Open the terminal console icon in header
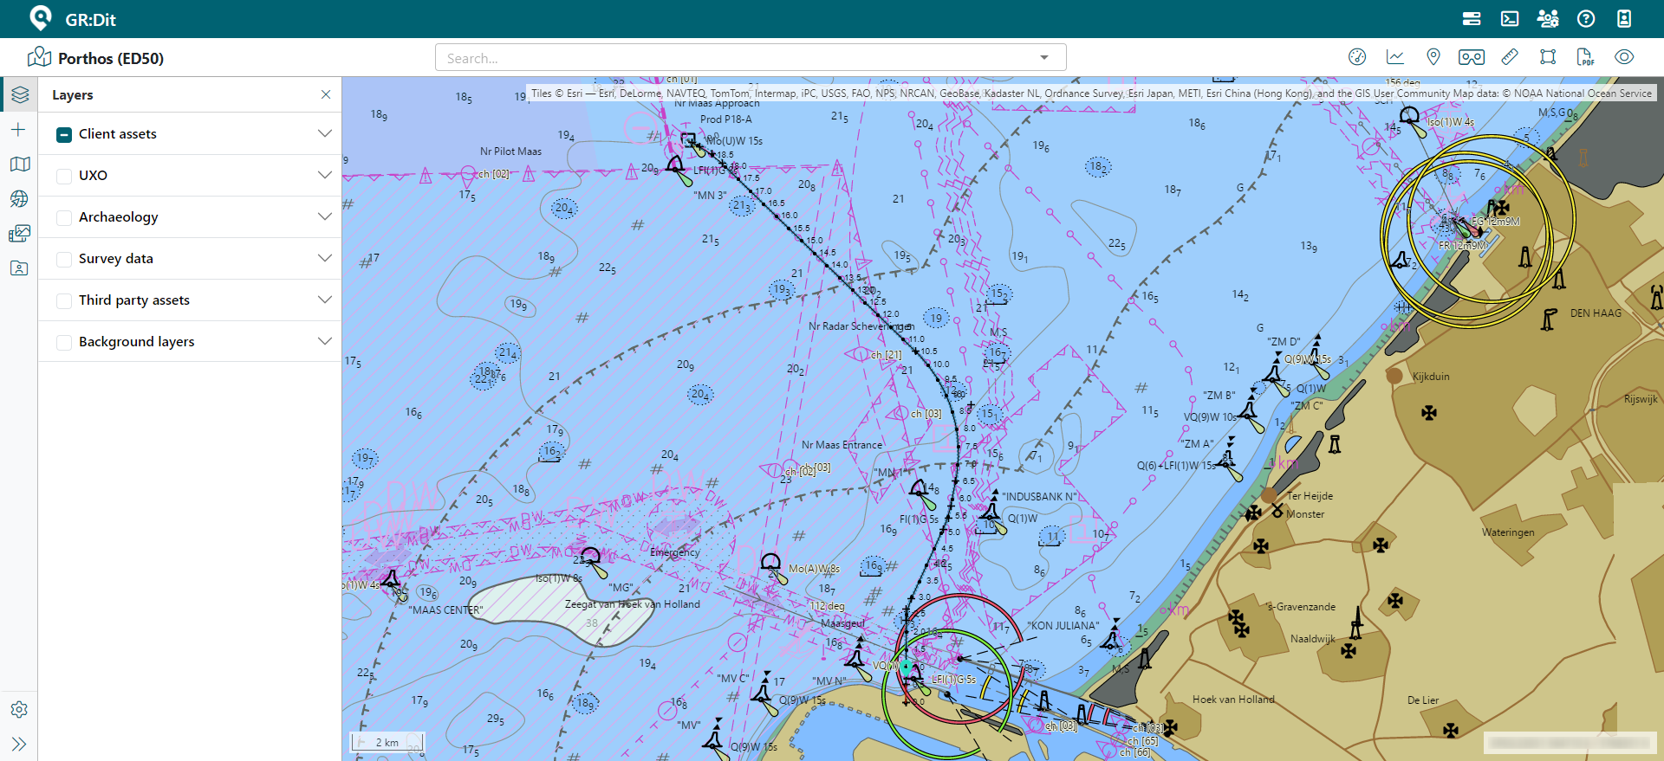 click(x=1510, y=19)
